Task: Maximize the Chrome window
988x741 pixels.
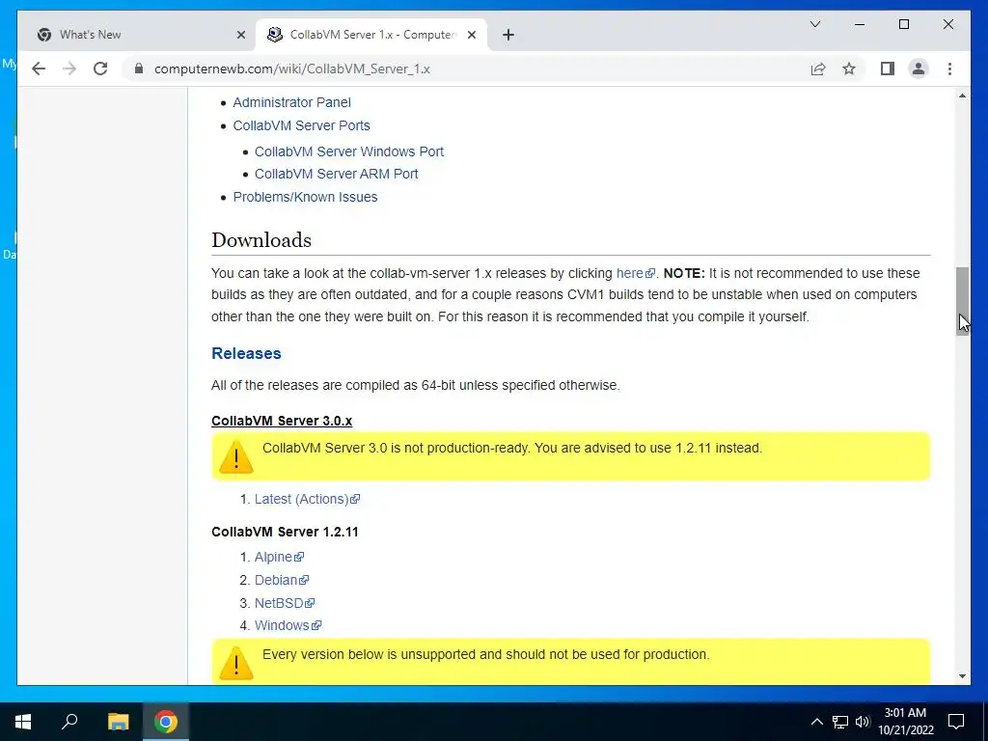Action: point(903,24)
